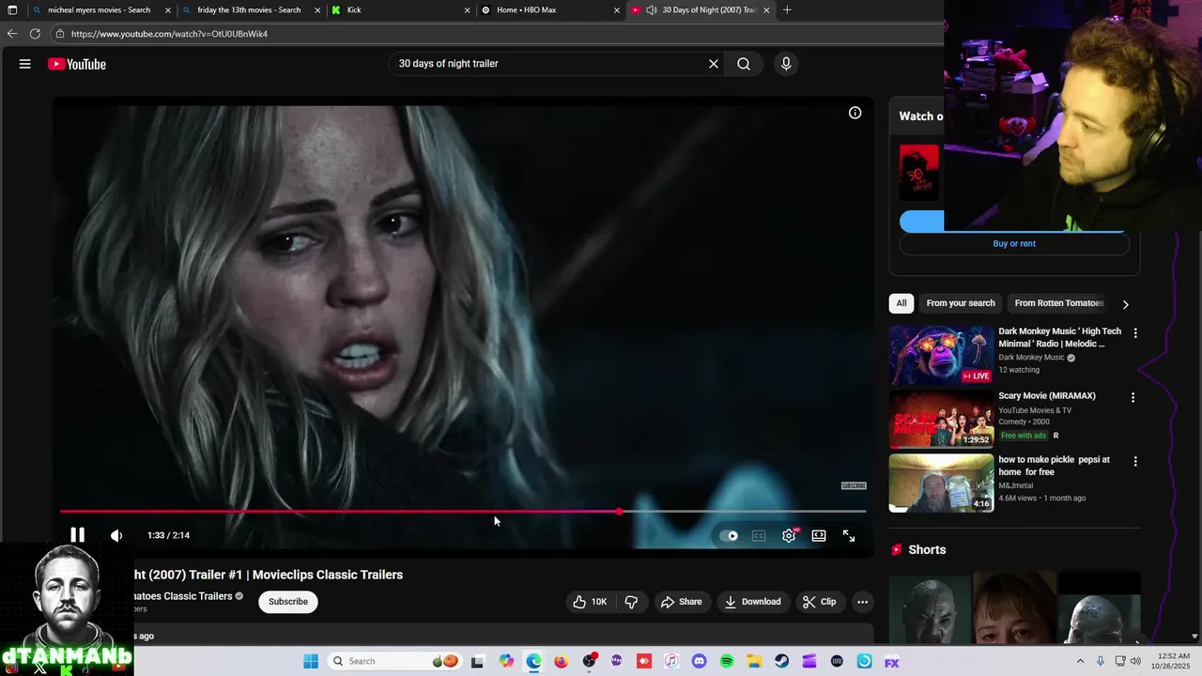This screenshot has width=1202, height=676.
Task: Clear the search box with the X
Action: [x=714, y=64]
